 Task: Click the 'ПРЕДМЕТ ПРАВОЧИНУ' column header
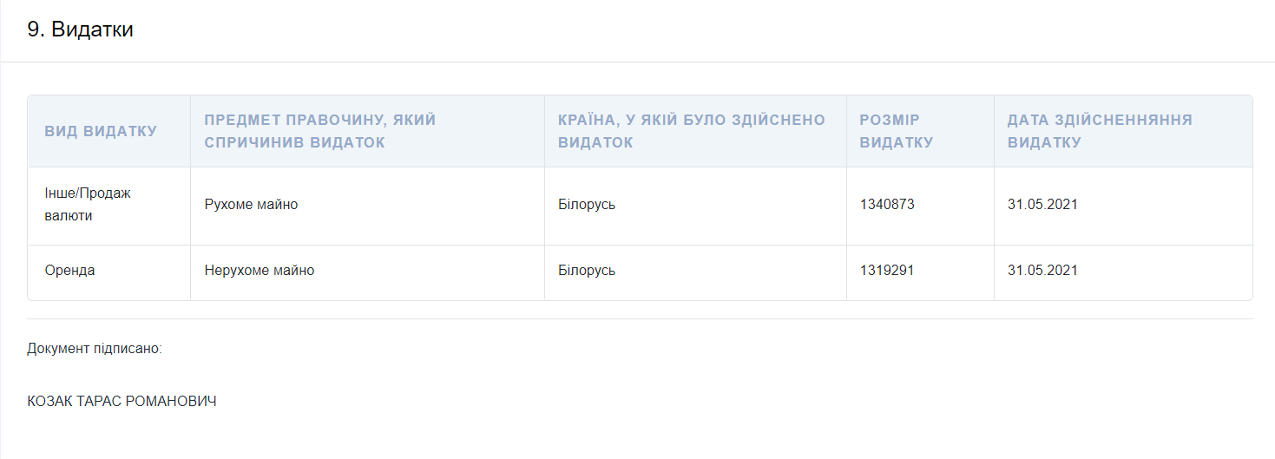click(x=319, y=120)
